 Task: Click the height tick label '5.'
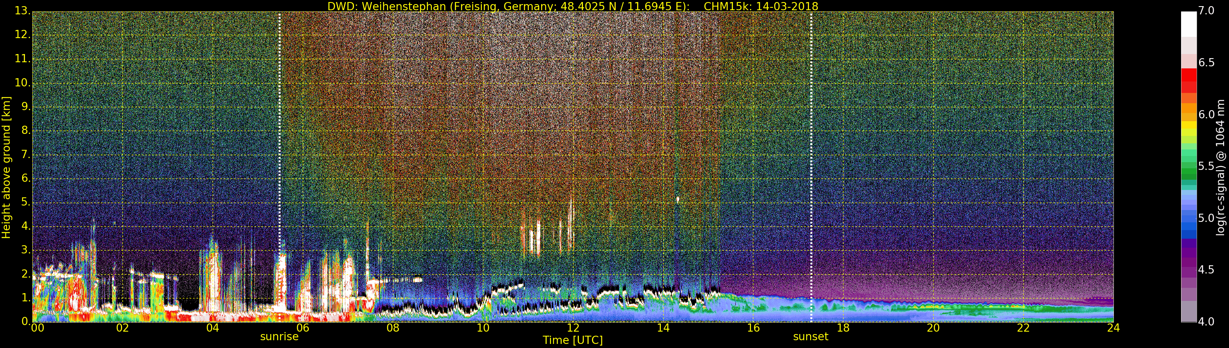coord(25,202)
